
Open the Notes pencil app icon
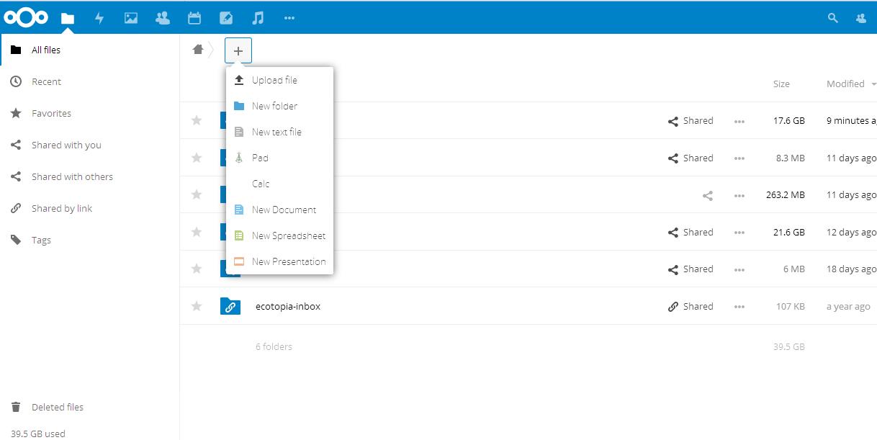pyautogui.click(x=226, y=18)
